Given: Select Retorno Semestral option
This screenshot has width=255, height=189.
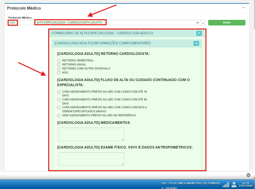Looking at the screenshot, I should pos(59,61).
